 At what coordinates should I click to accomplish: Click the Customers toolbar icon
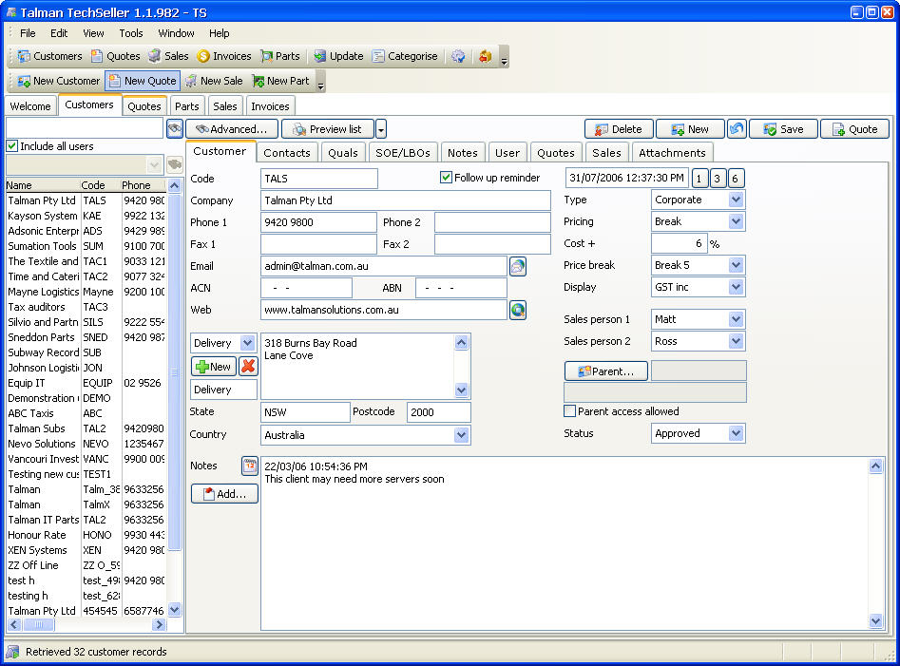point(49,56)
